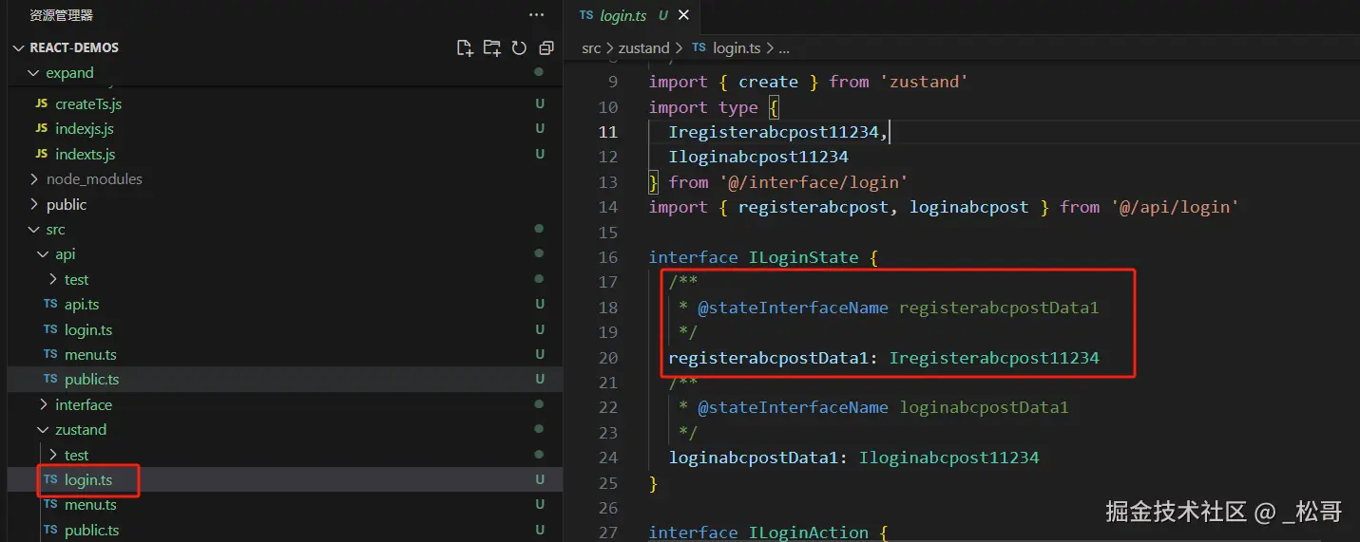Expand the node_modules folder
1360x542 pixels.
click(x=93, y=178)
